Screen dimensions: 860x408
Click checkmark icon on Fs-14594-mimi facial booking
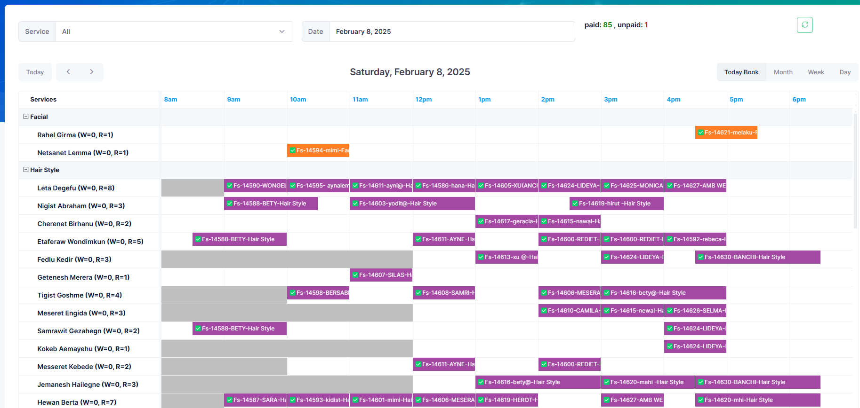[x=292, y=150]
